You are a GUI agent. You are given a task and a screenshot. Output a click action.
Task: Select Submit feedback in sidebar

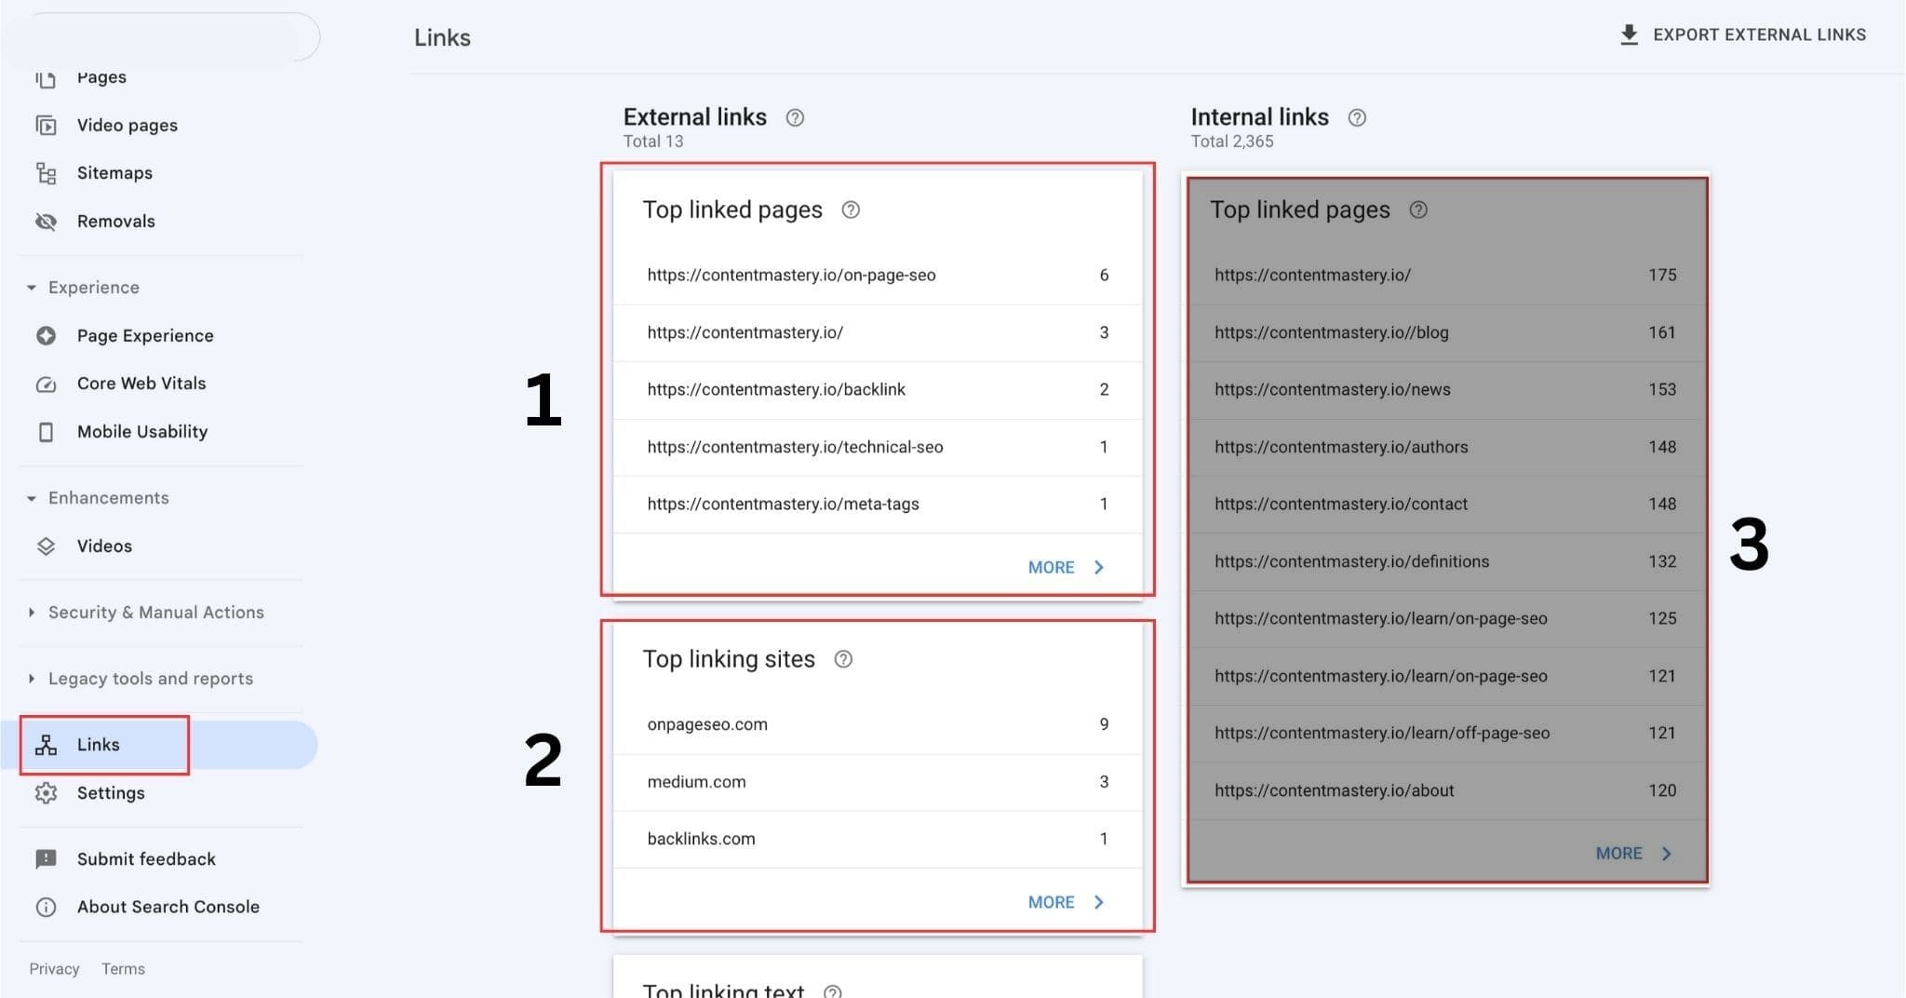[x=146, y=859]
